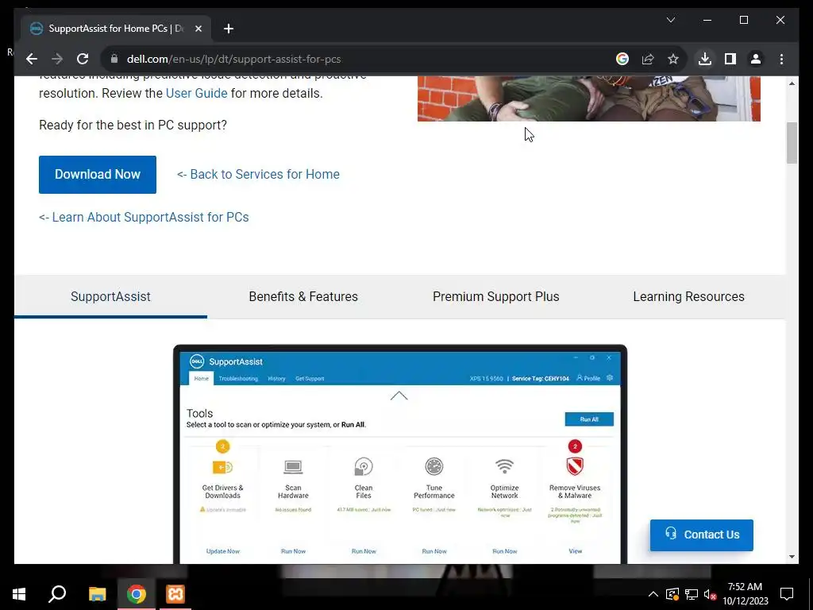Click the address bar URL

pos(234,59)
